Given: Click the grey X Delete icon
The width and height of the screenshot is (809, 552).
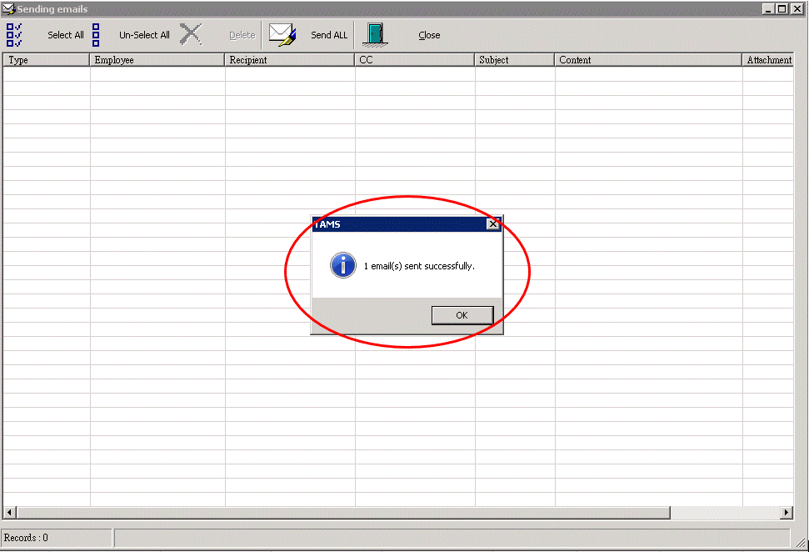Looking at the screenshot, I should click(x=191, y=34).
